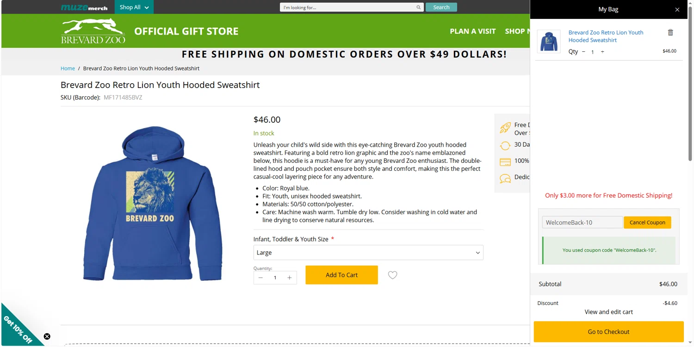Click the muzemerch logo

(84, 7)
